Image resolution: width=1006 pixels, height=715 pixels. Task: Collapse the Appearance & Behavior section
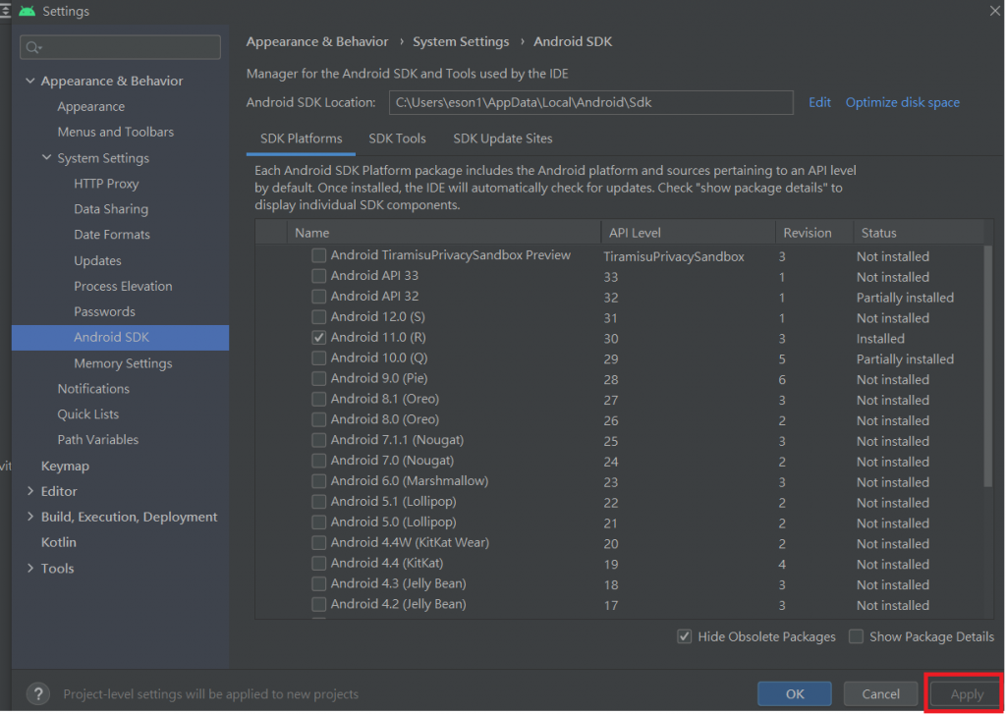30,82
